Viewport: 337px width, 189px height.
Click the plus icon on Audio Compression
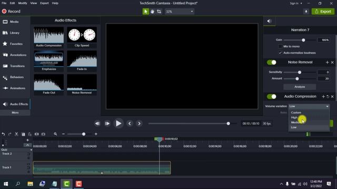323,97
